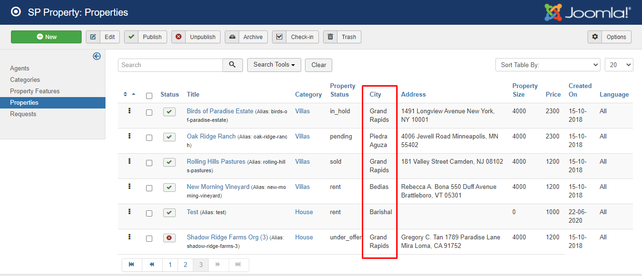Select Property Features in the sidebar
This screenshot has width=642, height=276.
[35, 91]
